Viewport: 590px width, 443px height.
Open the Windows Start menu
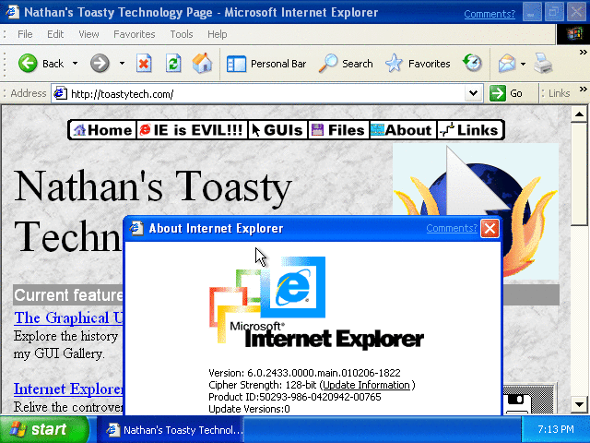tap(44, 429)
